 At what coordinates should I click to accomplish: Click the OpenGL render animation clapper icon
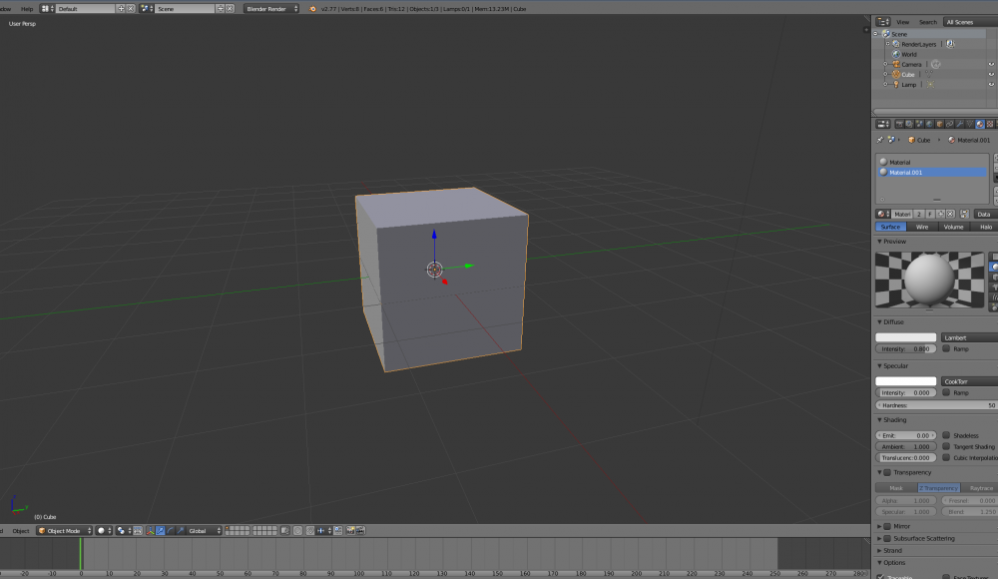click(361, 531)
